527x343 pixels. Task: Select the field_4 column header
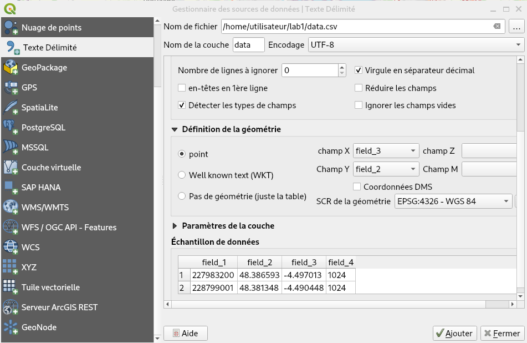pyautogui.click(x=340, y=262)
